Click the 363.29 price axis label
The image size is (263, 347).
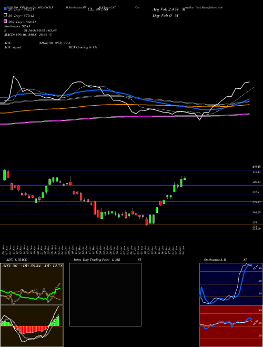point(256,212)
